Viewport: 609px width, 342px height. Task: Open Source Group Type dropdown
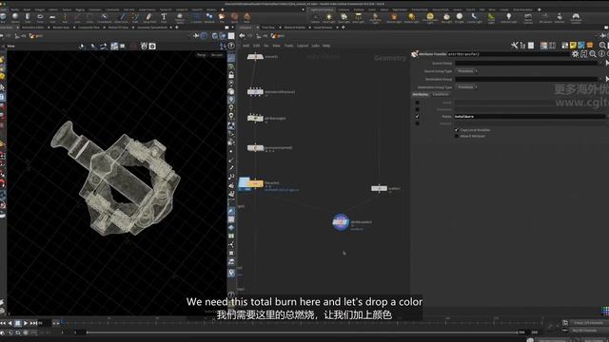(x=466, y=71)
